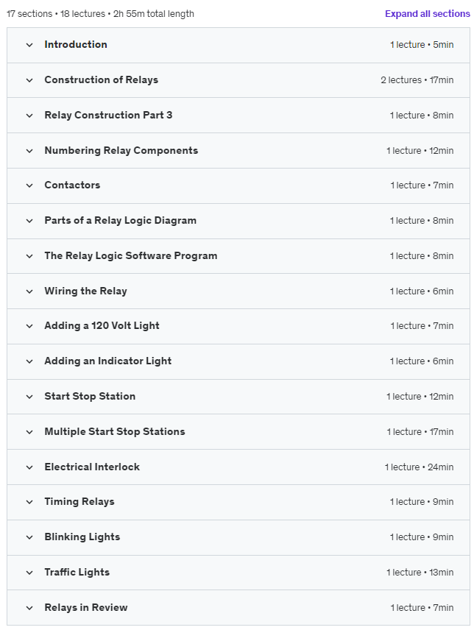Open The Relay Logic Software Program section
The image size is (474, 630).
130,256
